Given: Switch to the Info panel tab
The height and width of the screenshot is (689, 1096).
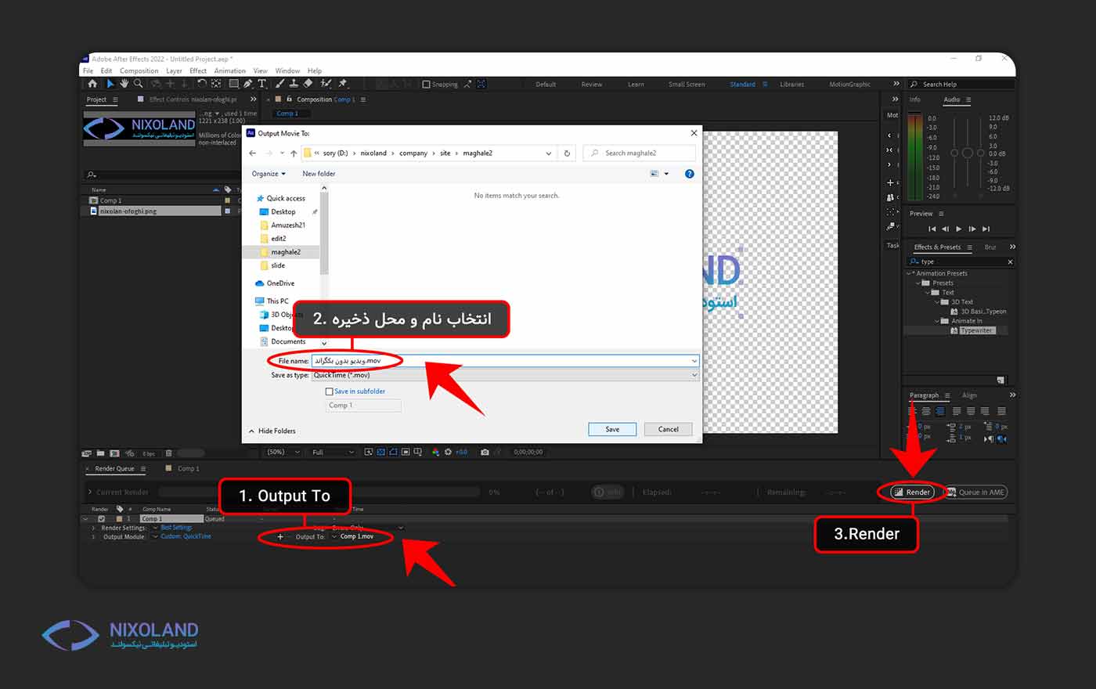Looking at the screenshot, I should (x=915, y=99).
